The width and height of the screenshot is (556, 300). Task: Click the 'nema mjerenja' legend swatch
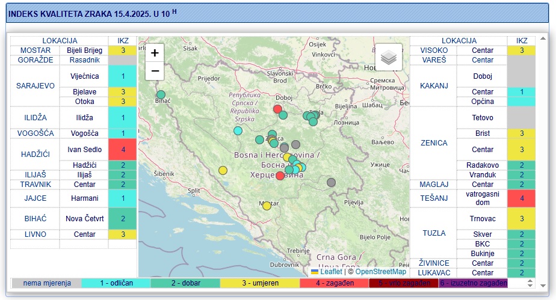click(x=46, y=283)
